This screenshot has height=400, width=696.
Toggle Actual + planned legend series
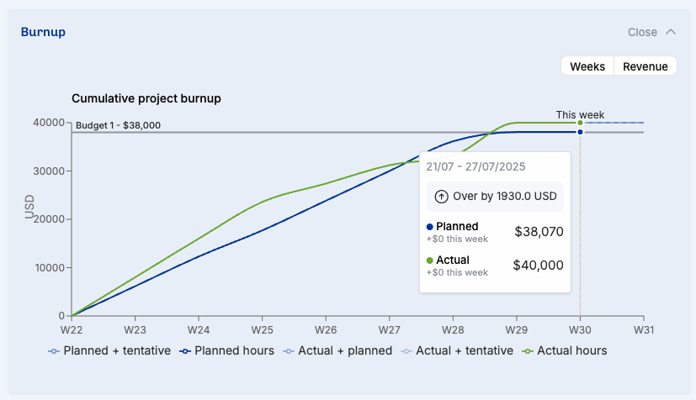pos(337,350)
